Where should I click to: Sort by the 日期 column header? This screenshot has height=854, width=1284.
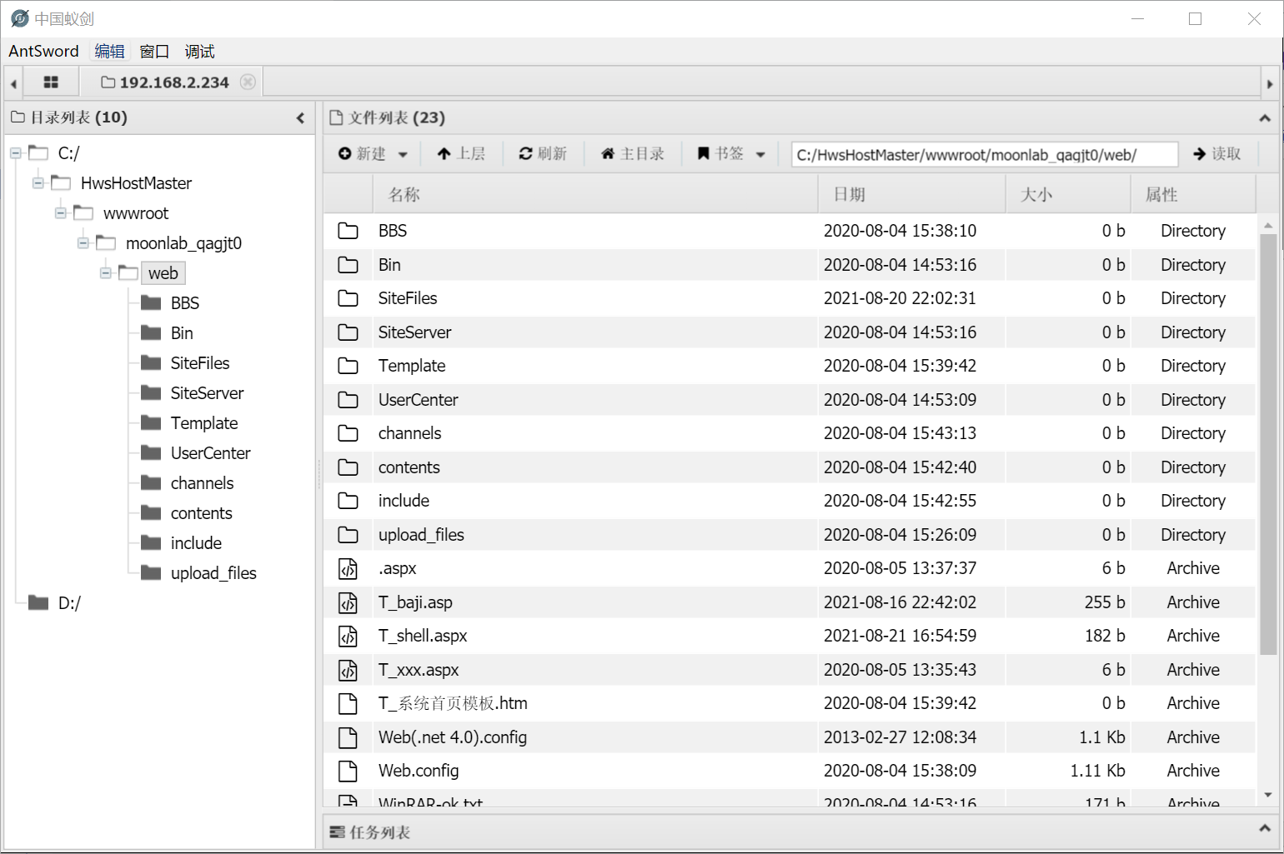911,194
